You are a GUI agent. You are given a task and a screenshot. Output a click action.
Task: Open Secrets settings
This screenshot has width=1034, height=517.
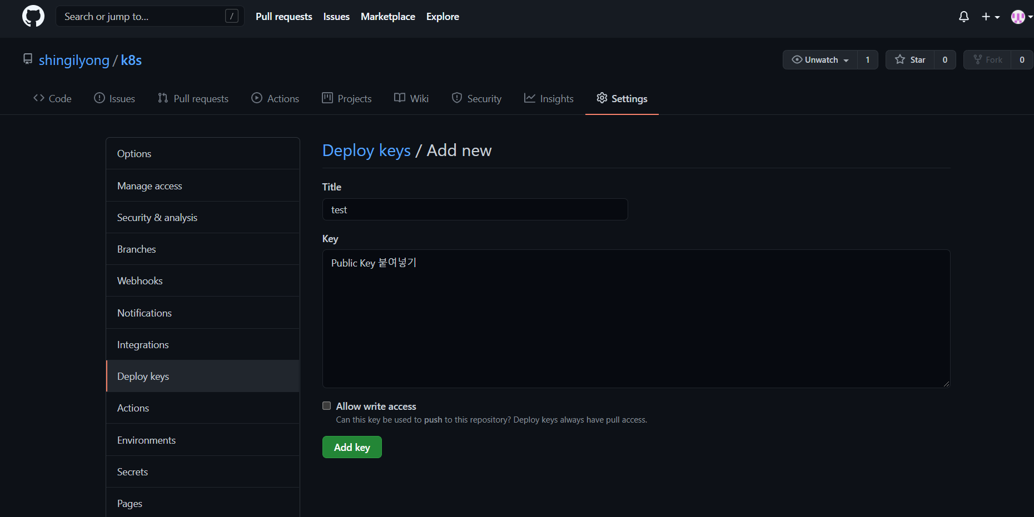(203, 471)
